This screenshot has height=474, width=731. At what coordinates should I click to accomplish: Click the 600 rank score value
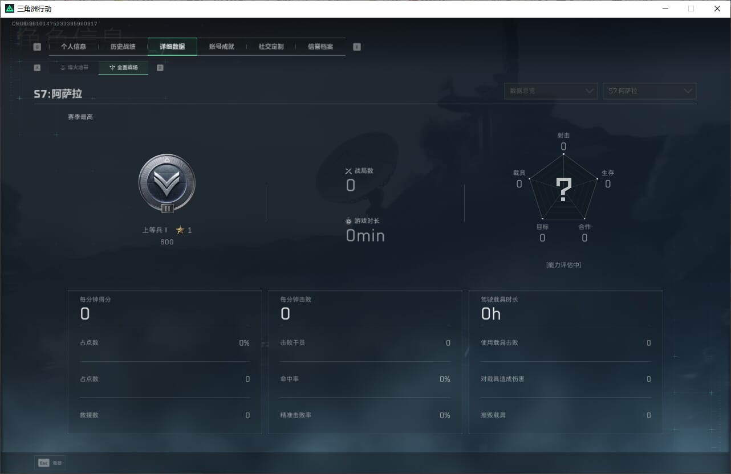[x=166, y=242]
